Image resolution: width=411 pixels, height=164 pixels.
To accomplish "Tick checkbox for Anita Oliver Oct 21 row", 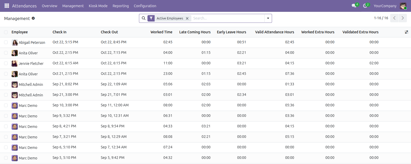I will tap(6, 74).
